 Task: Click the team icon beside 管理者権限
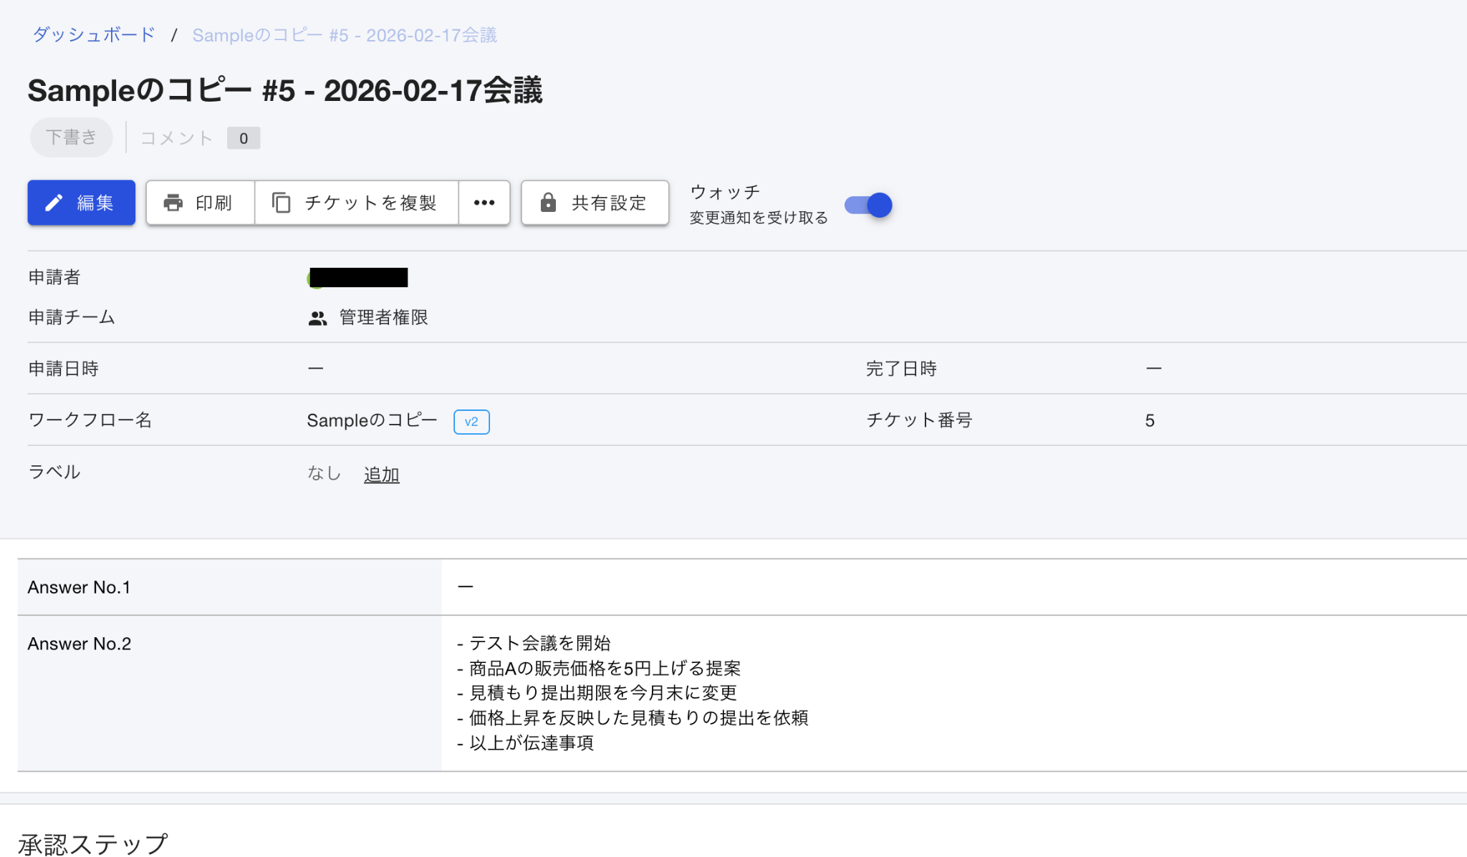(x=317, y=319)
